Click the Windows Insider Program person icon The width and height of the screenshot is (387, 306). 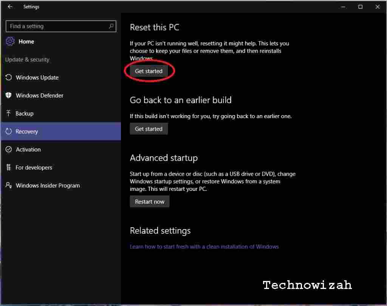pyautogui.click(x=9, y=186)
